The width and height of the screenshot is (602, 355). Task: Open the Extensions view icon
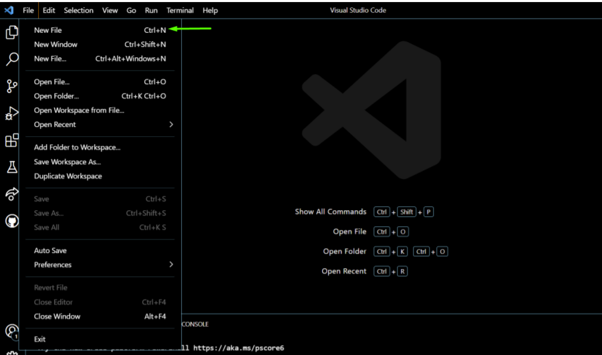coord(11,140)
